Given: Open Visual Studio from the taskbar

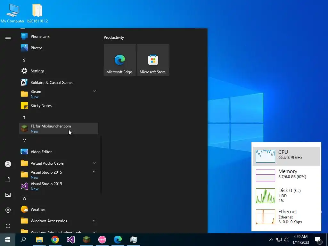Looking at the screenshot, I should pyautogui.click(x=71, y=240).
